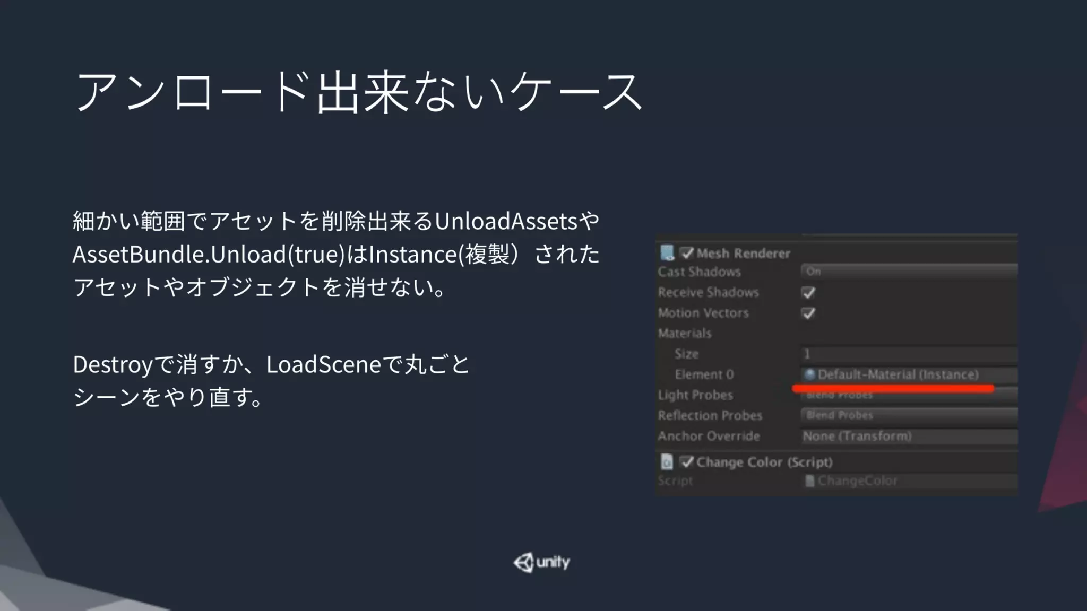This screenshot has width=1087, height=611.
Task: Click the text AssetBundle.Unload(true) in the paragraph
Action: [x=209, y=254]
